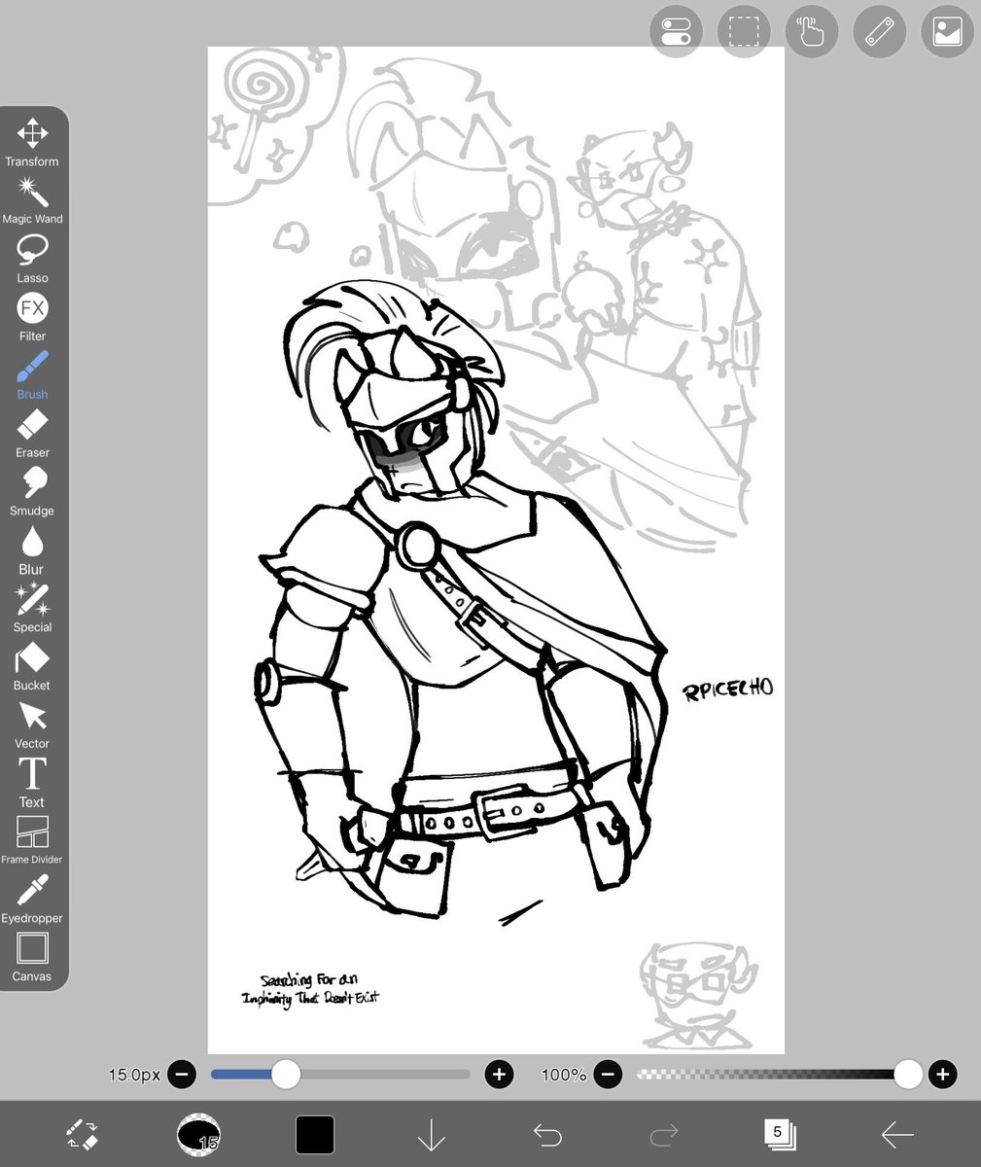This screenshot has height=1167, width=981.
Task: Select the Bucket fill tool
Action: (32, 667)
